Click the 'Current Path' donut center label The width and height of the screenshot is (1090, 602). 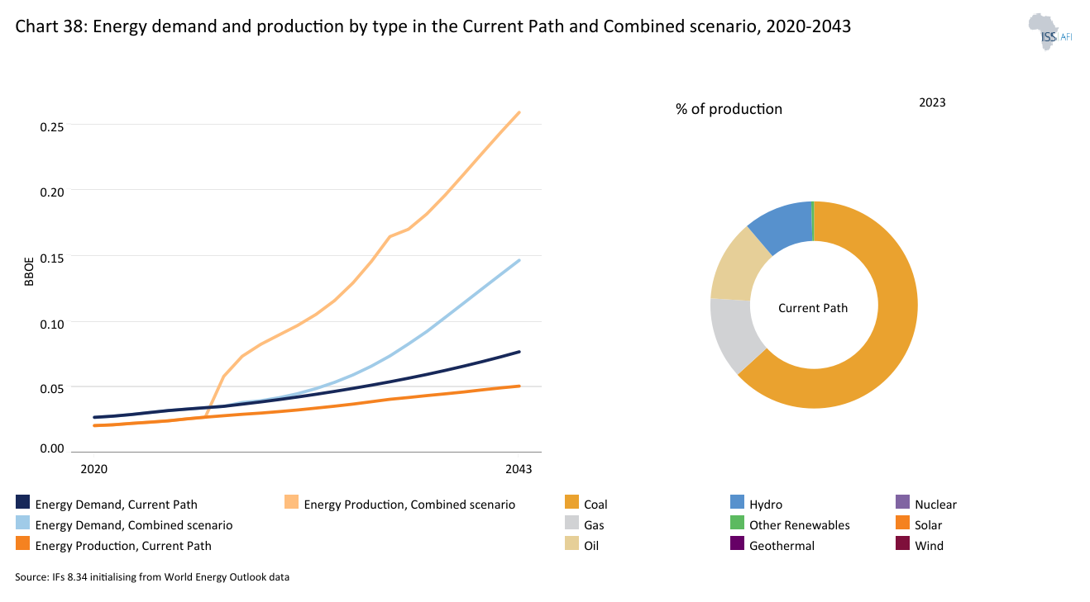[813, 308]
